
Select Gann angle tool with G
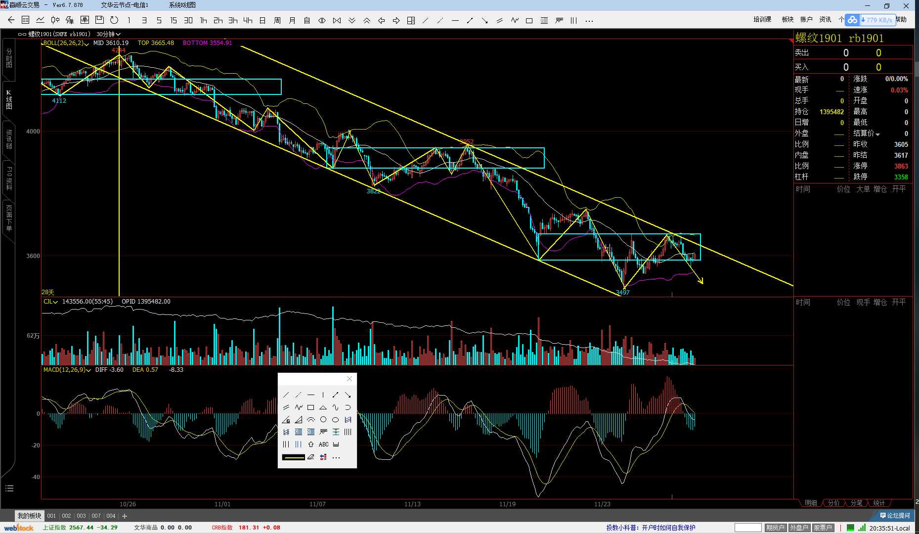tap(286, 420)
